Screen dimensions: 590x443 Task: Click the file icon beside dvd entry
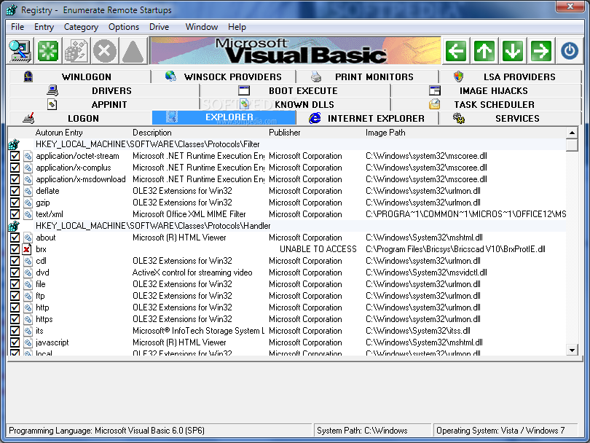(28, 273)
